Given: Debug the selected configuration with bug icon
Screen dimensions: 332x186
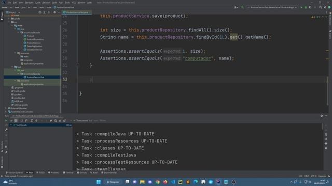Looking at the screenshot, I should pyautogui.click(x=306, y=7).
